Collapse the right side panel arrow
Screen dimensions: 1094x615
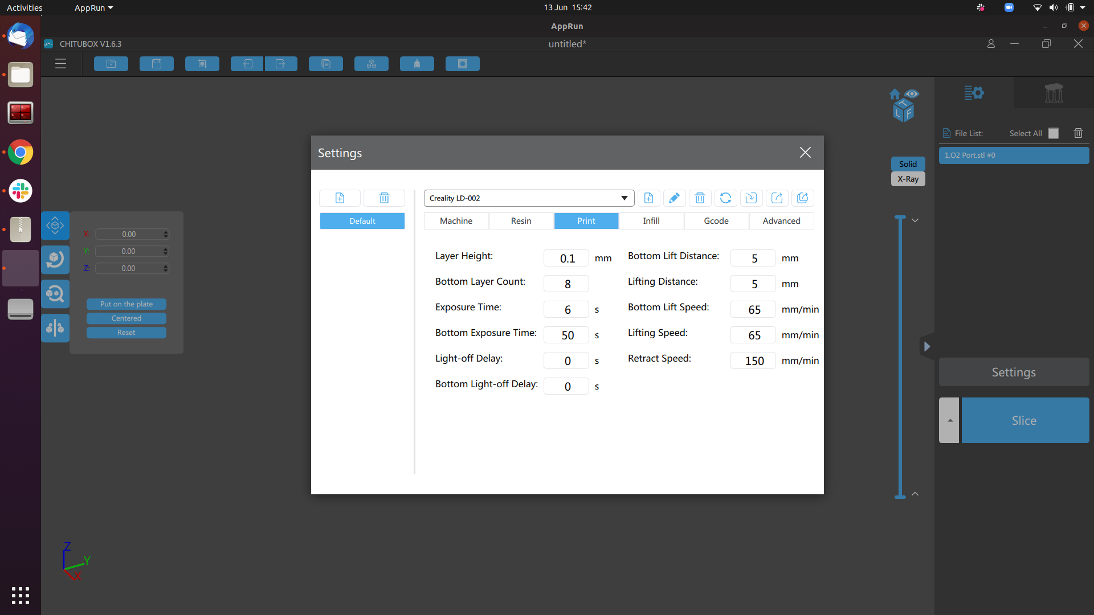[927, 346]
